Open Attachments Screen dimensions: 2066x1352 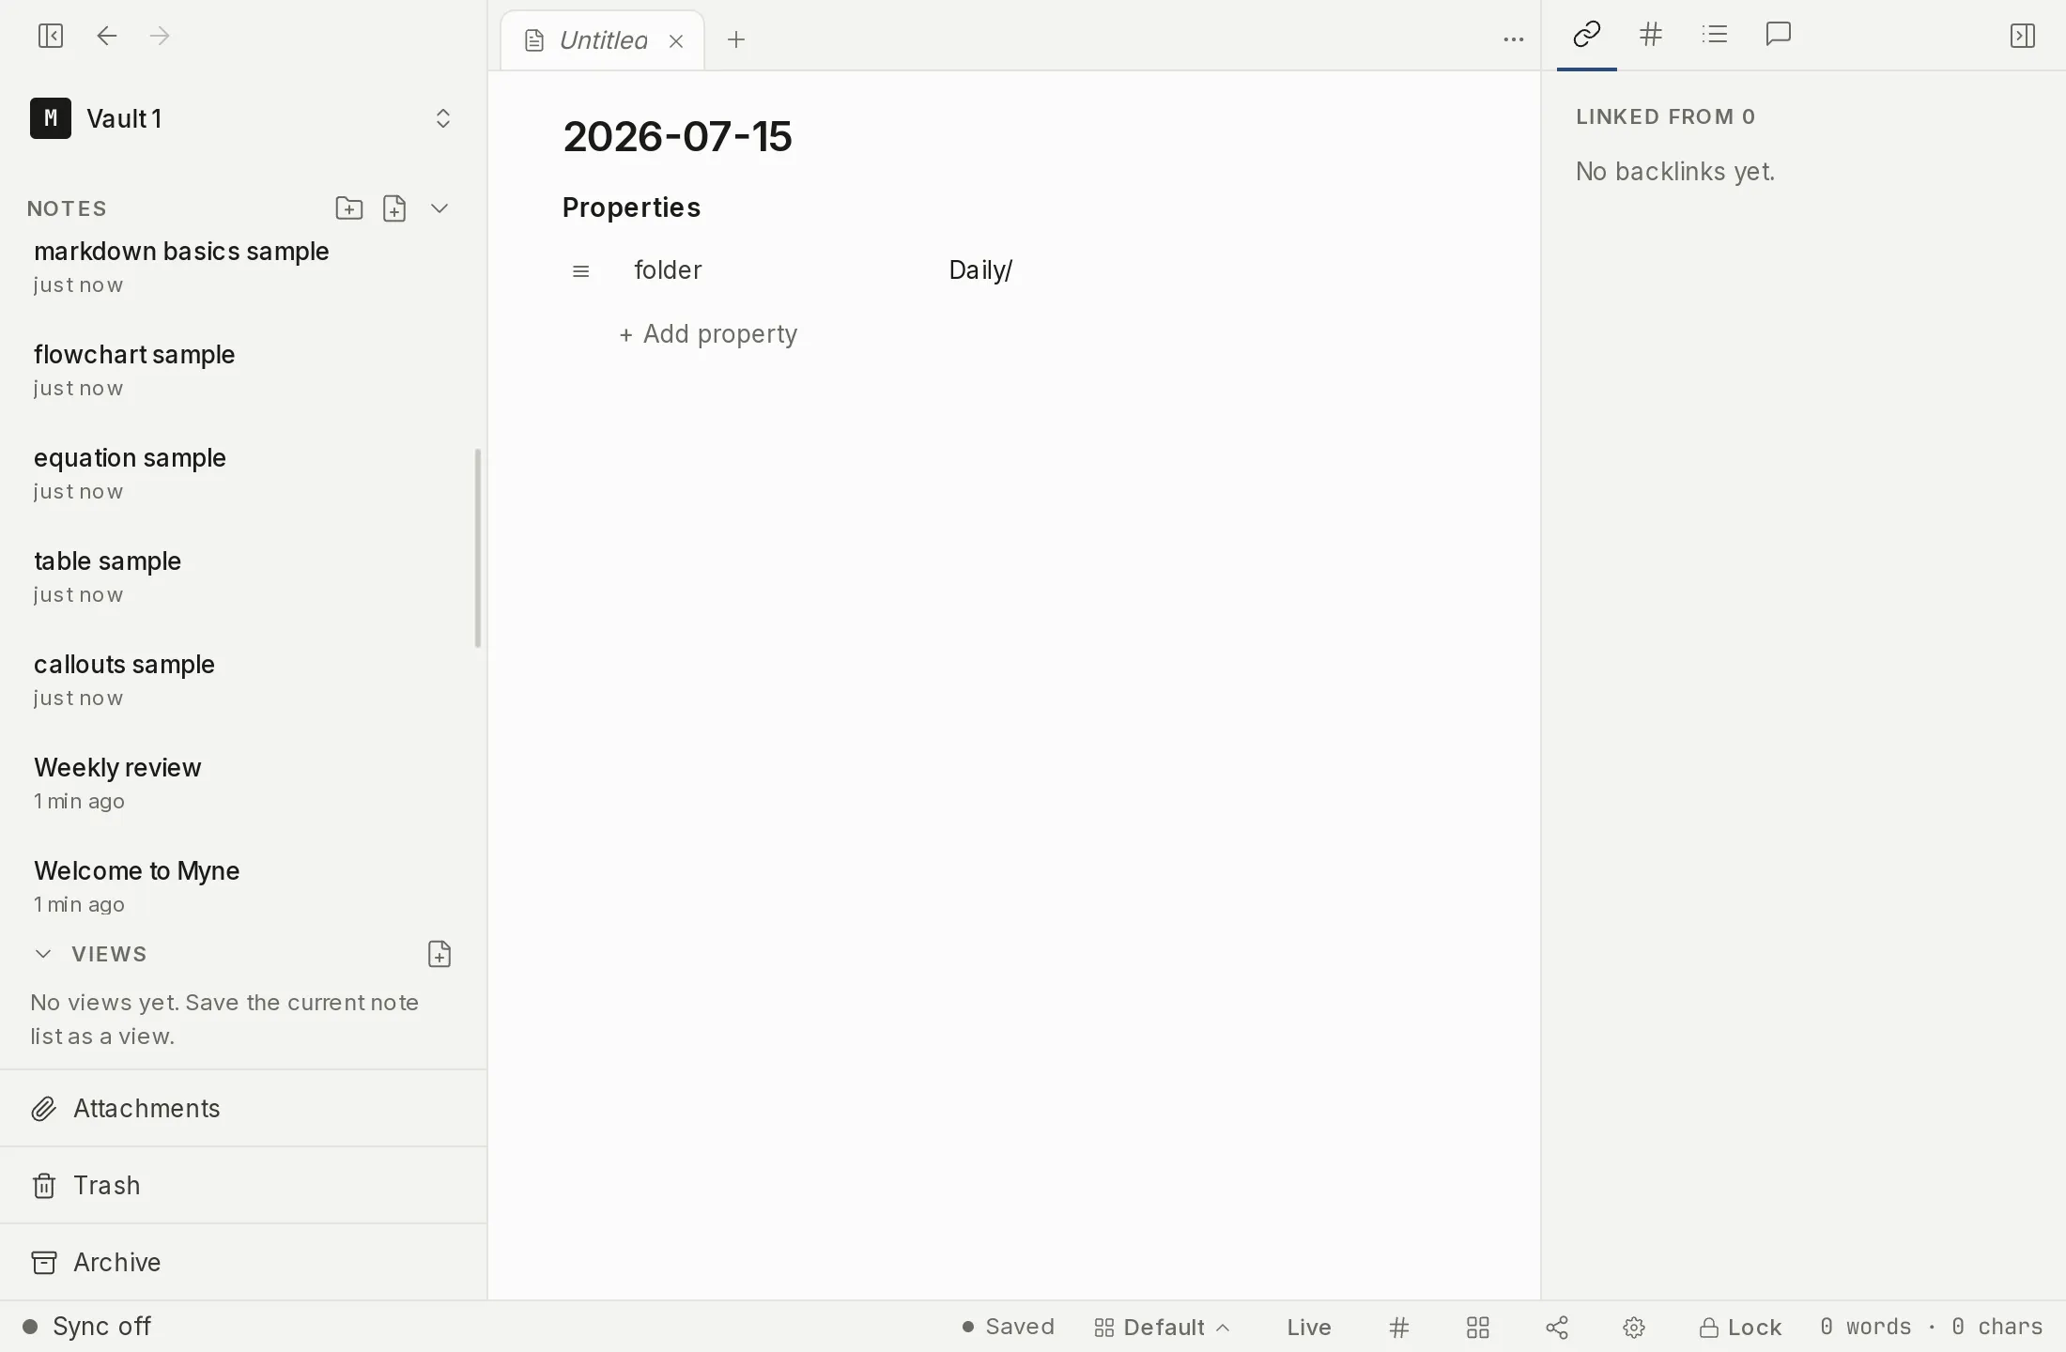coord(243,1109)
